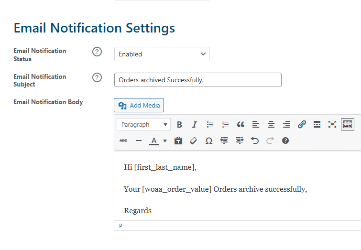Click Paste as text icon

[178, 141]
